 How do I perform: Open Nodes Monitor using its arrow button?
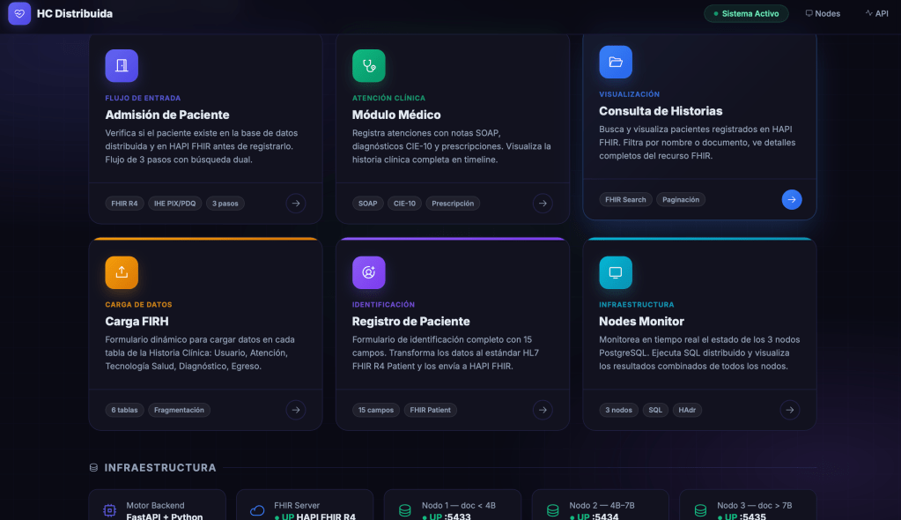click(790, 410)
